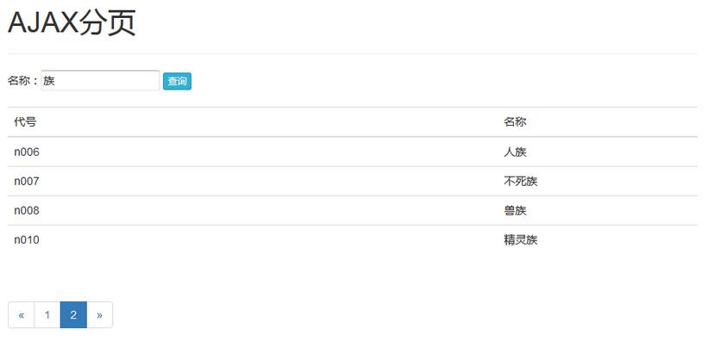Viewport: 708px width, 341px height.
Task: Click the n008 code cell
Action: point(27,211)
